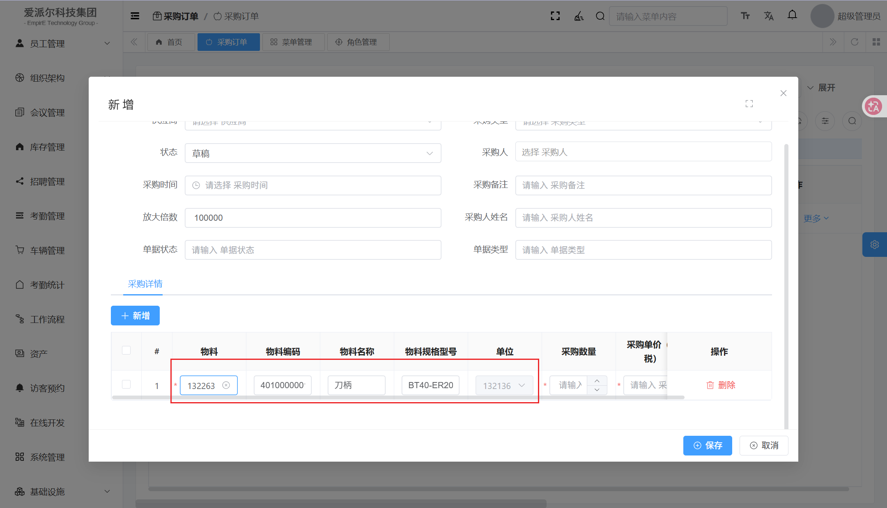
Task: Click the blue settings gear on right edge
Action: [875, 245]
